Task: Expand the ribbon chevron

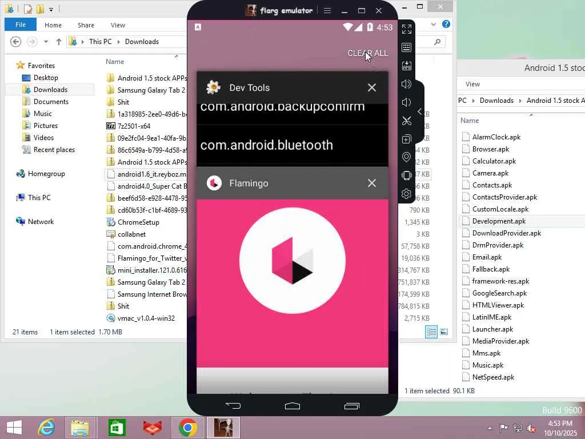Action: [x=434, y=25]
